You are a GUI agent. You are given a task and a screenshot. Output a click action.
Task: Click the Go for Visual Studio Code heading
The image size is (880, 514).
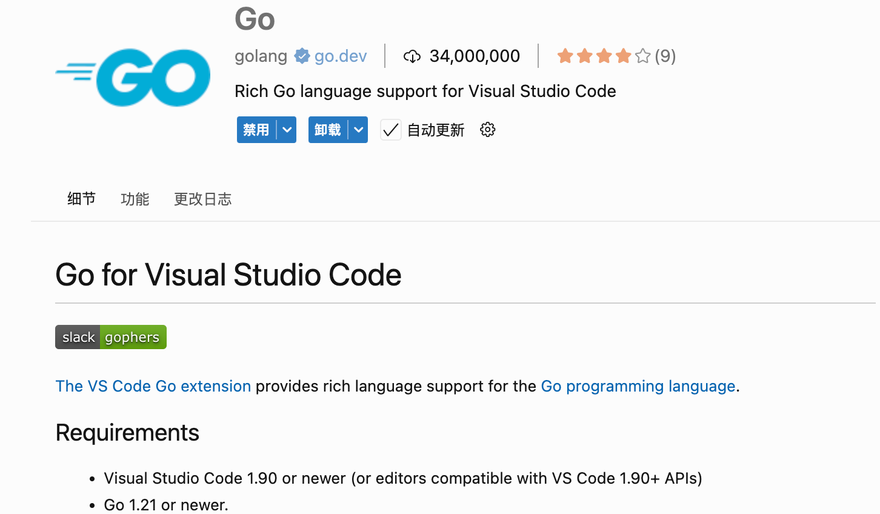228,275
